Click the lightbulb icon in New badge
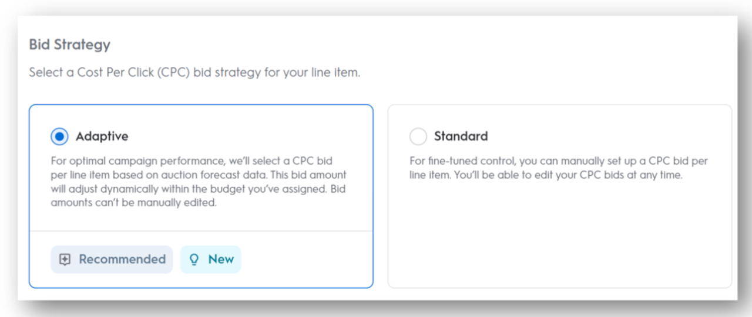This screenshot has width=752, height=317. tap(194, 260)
